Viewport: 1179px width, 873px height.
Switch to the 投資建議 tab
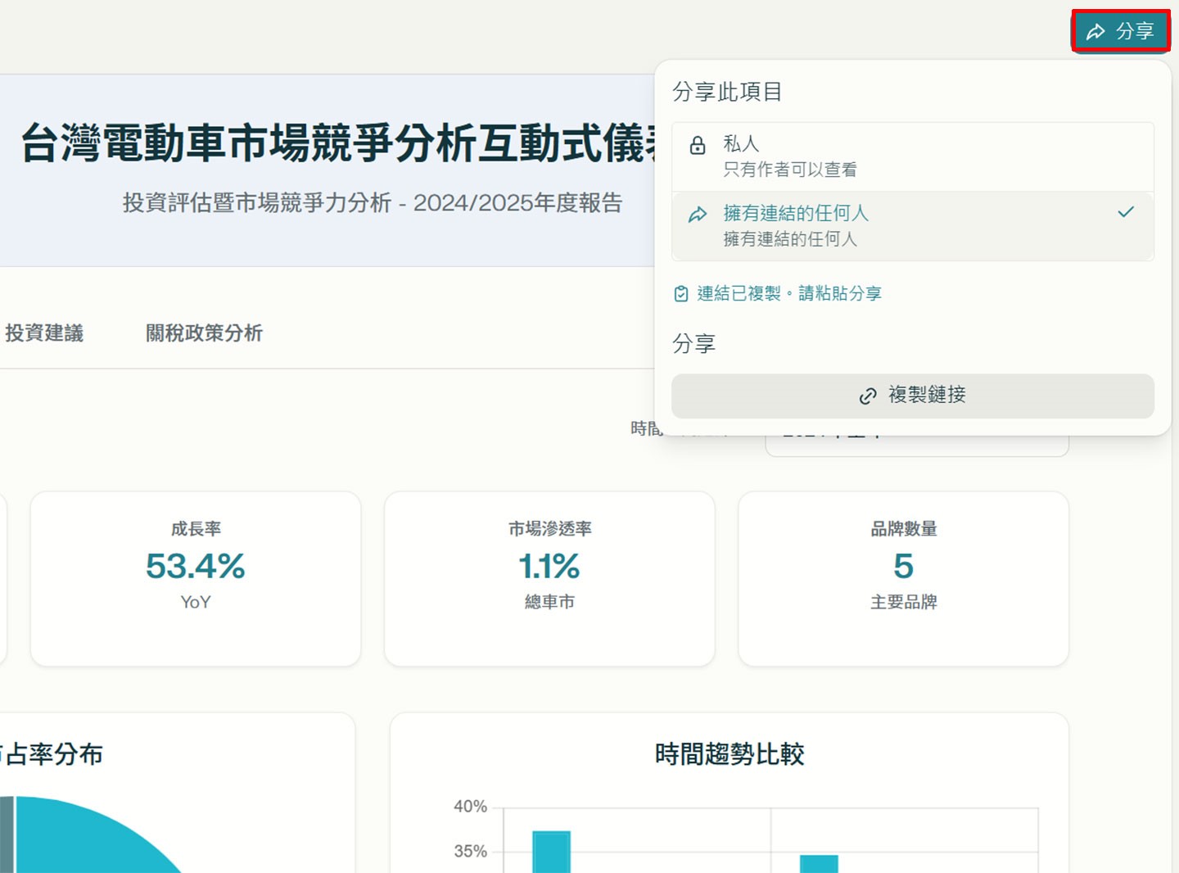click(x=45, y=333)
